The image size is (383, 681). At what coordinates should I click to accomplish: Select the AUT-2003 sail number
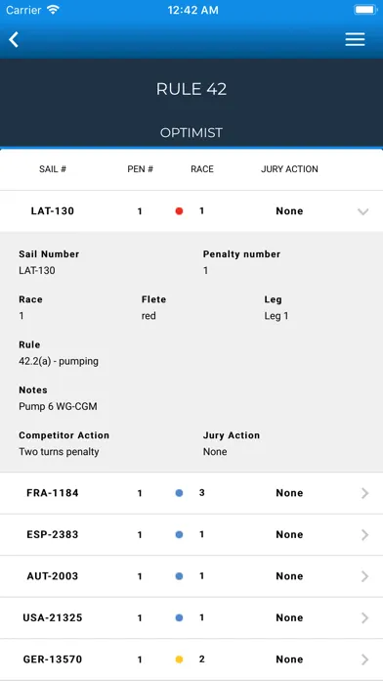[53, 576]
